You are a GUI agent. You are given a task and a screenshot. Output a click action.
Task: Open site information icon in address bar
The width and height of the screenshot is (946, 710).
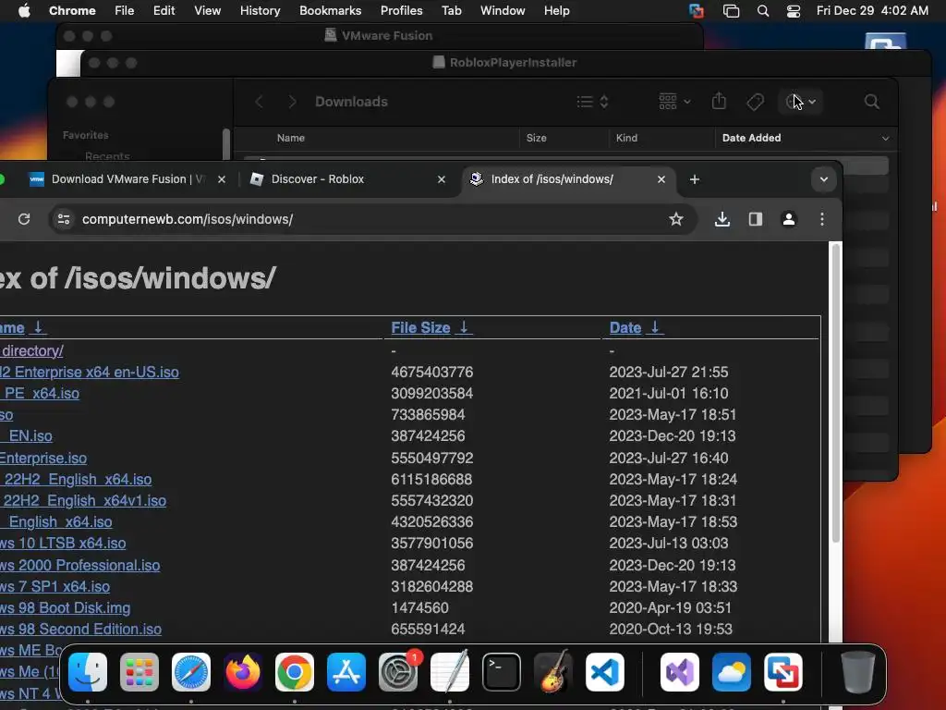pos(64,219)
